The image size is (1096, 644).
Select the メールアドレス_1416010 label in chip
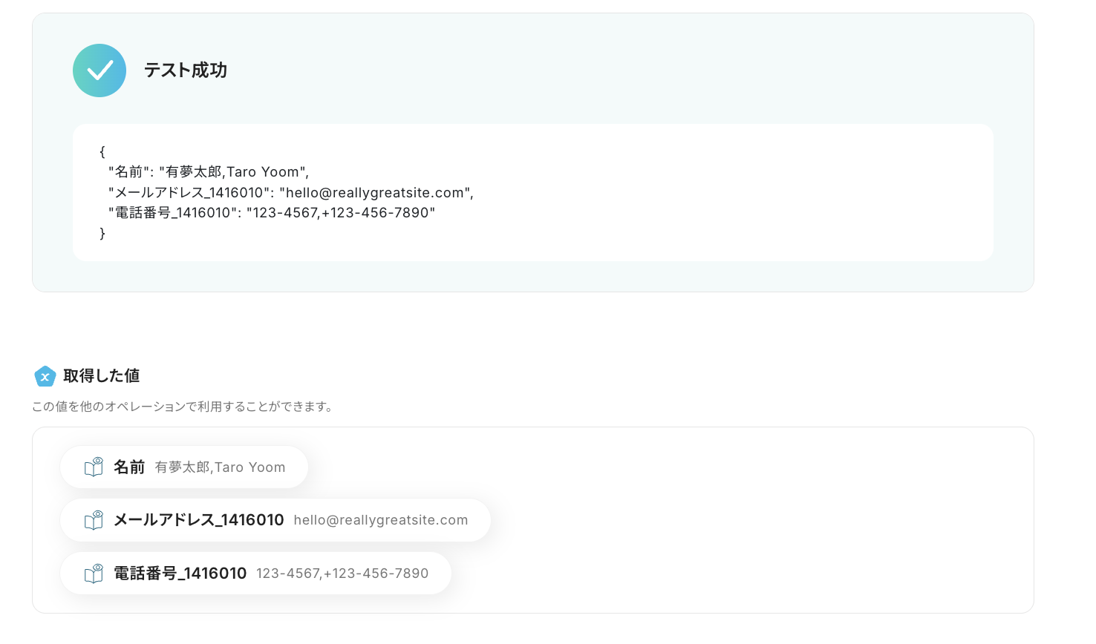click(198, 520)
